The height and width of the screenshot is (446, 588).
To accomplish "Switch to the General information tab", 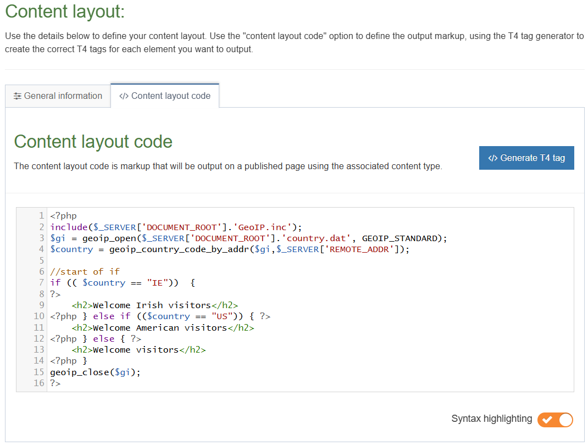I will tap(57, 96).
